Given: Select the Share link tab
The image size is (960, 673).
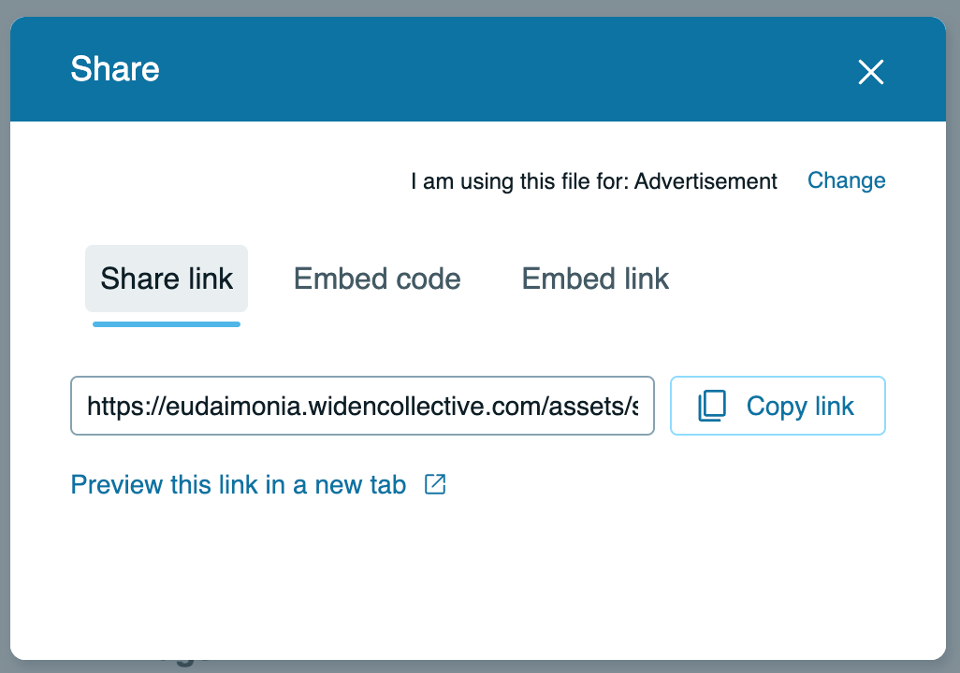Looking at the screenshot, I should 167,279.
